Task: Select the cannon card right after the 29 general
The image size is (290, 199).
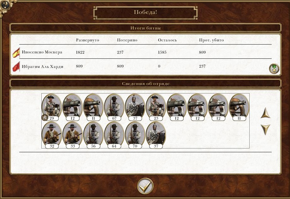Action: [73, 107]
